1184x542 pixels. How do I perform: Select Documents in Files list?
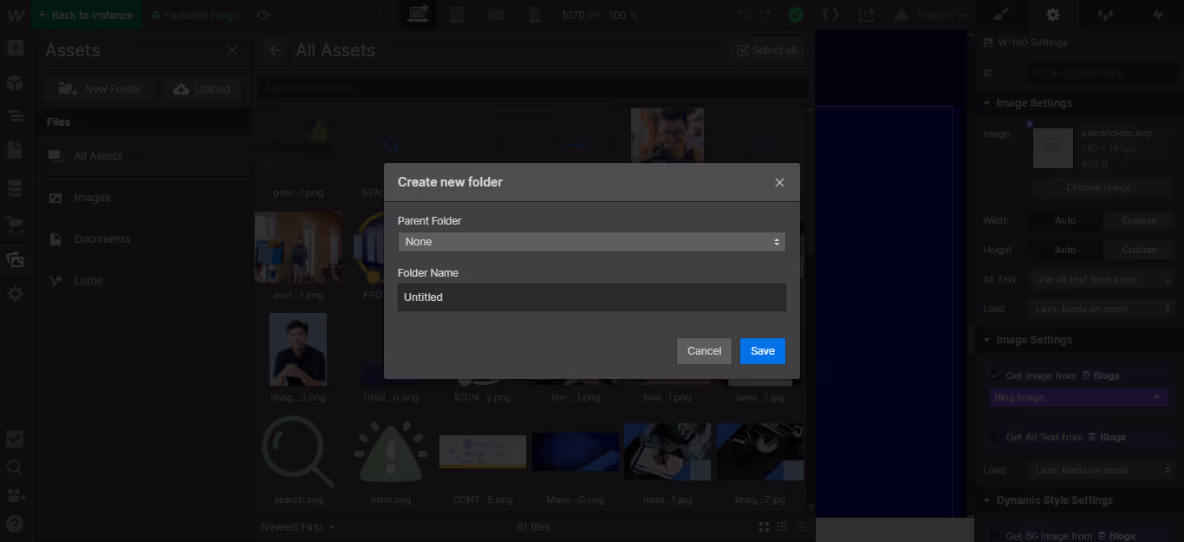coord(145,239)
